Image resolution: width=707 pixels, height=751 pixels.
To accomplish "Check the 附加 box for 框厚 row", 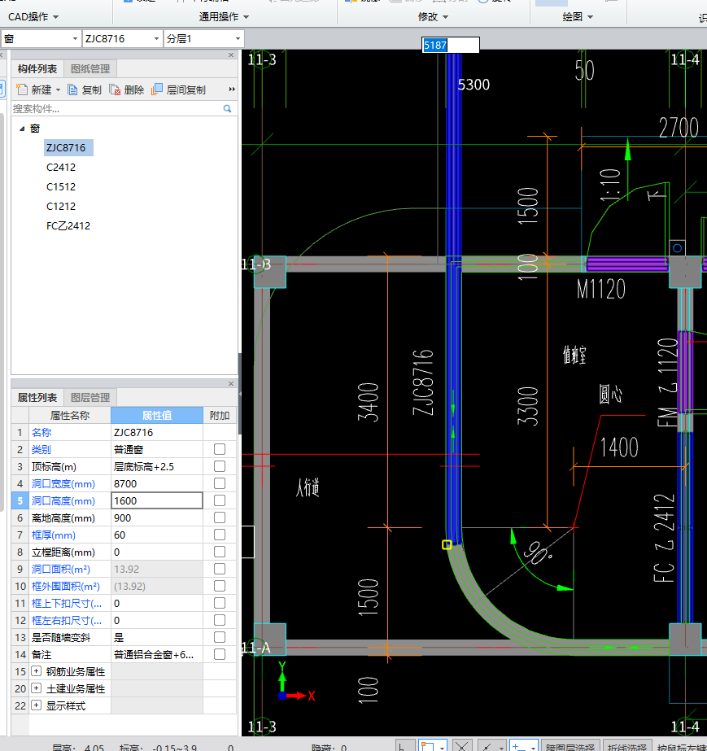I will pos(220,535).
